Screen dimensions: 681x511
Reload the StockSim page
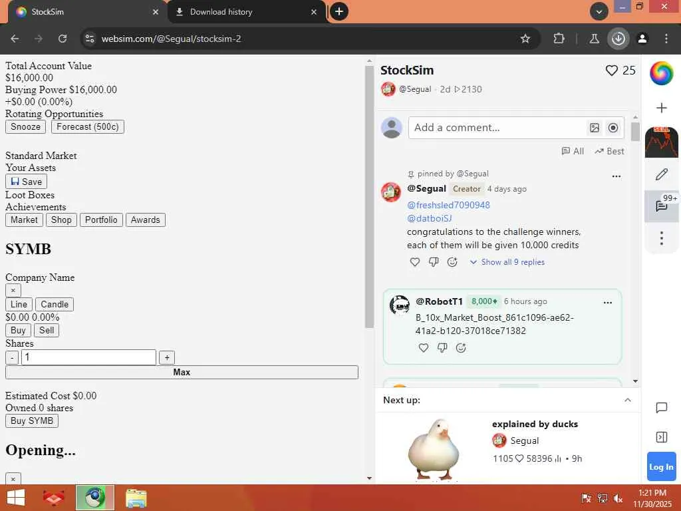63,39
